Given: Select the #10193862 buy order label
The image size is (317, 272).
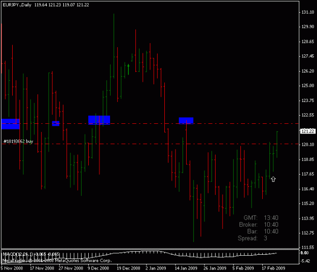Looking at the screenshot, I should click(x=18, y=141).
